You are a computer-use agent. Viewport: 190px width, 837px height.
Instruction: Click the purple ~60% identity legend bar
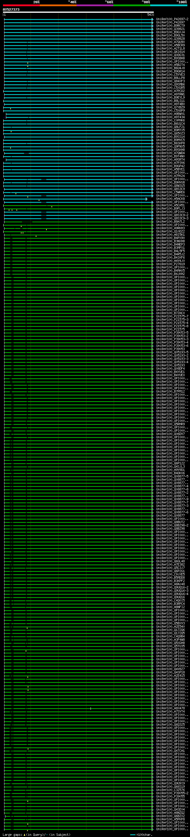click(x=95, y=5)
